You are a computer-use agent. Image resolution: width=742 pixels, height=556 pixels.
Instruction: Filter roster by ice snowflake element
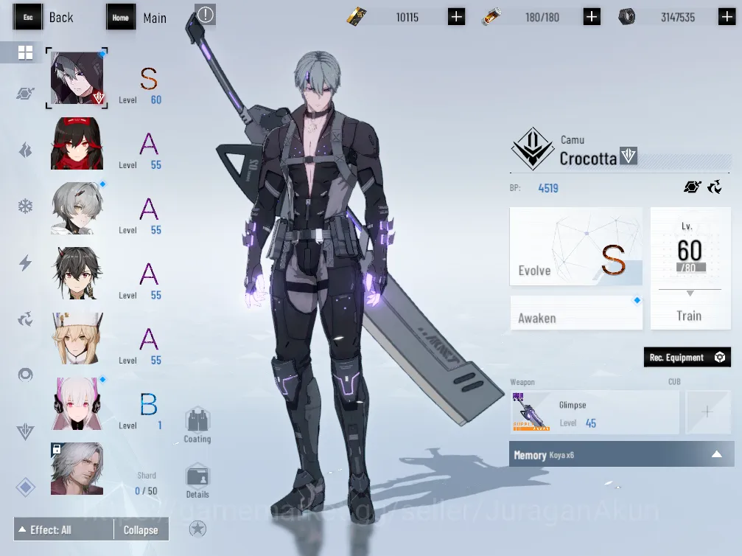(25, 206)
